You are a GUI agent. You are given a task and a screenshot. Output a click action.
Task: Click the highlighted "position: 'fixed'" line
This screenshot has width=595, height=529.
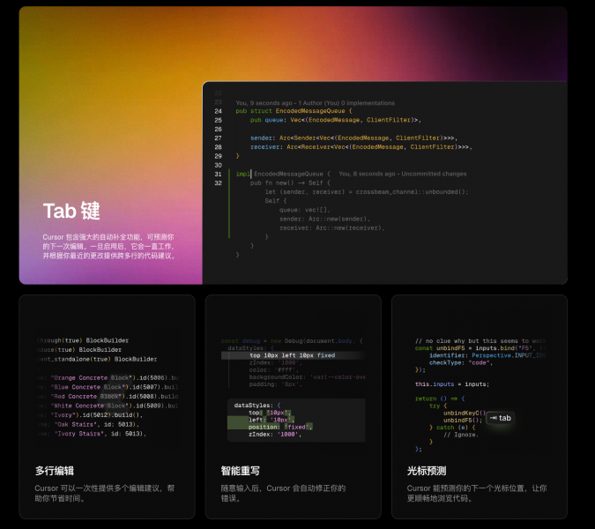point(280,427)
